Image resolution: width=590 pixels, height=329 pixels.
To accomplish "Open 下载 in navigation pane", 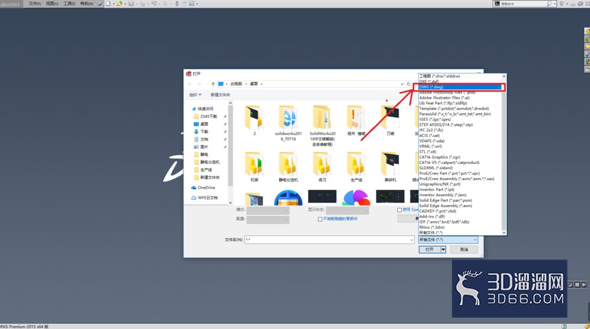I will coord(204,131).
